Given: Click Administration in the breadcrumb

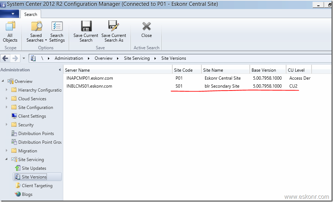Looking at the screenshot, I should pyautogui.click(x=69, y=58).
